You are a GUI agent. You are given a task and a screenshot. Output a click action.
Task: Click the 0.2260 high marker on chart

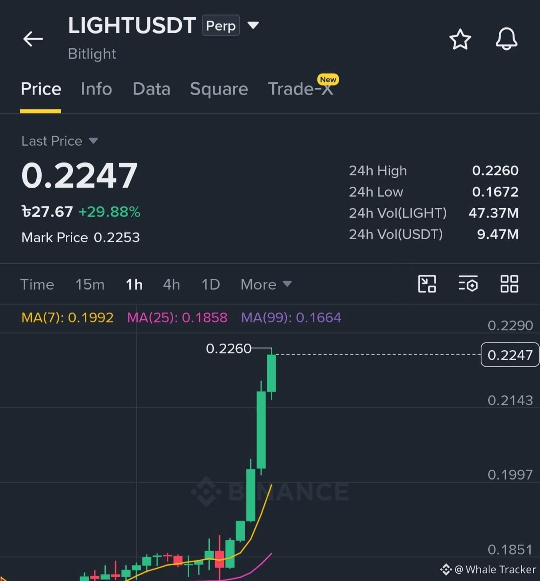pyautogui.click(x=228, y=349)
